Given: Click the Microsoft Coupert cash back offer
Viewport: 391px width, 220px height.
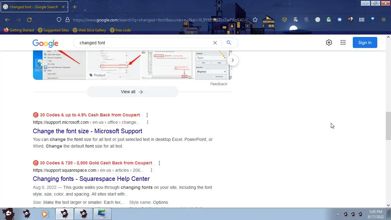Looking at the screenshot, I should coord(86,115).
